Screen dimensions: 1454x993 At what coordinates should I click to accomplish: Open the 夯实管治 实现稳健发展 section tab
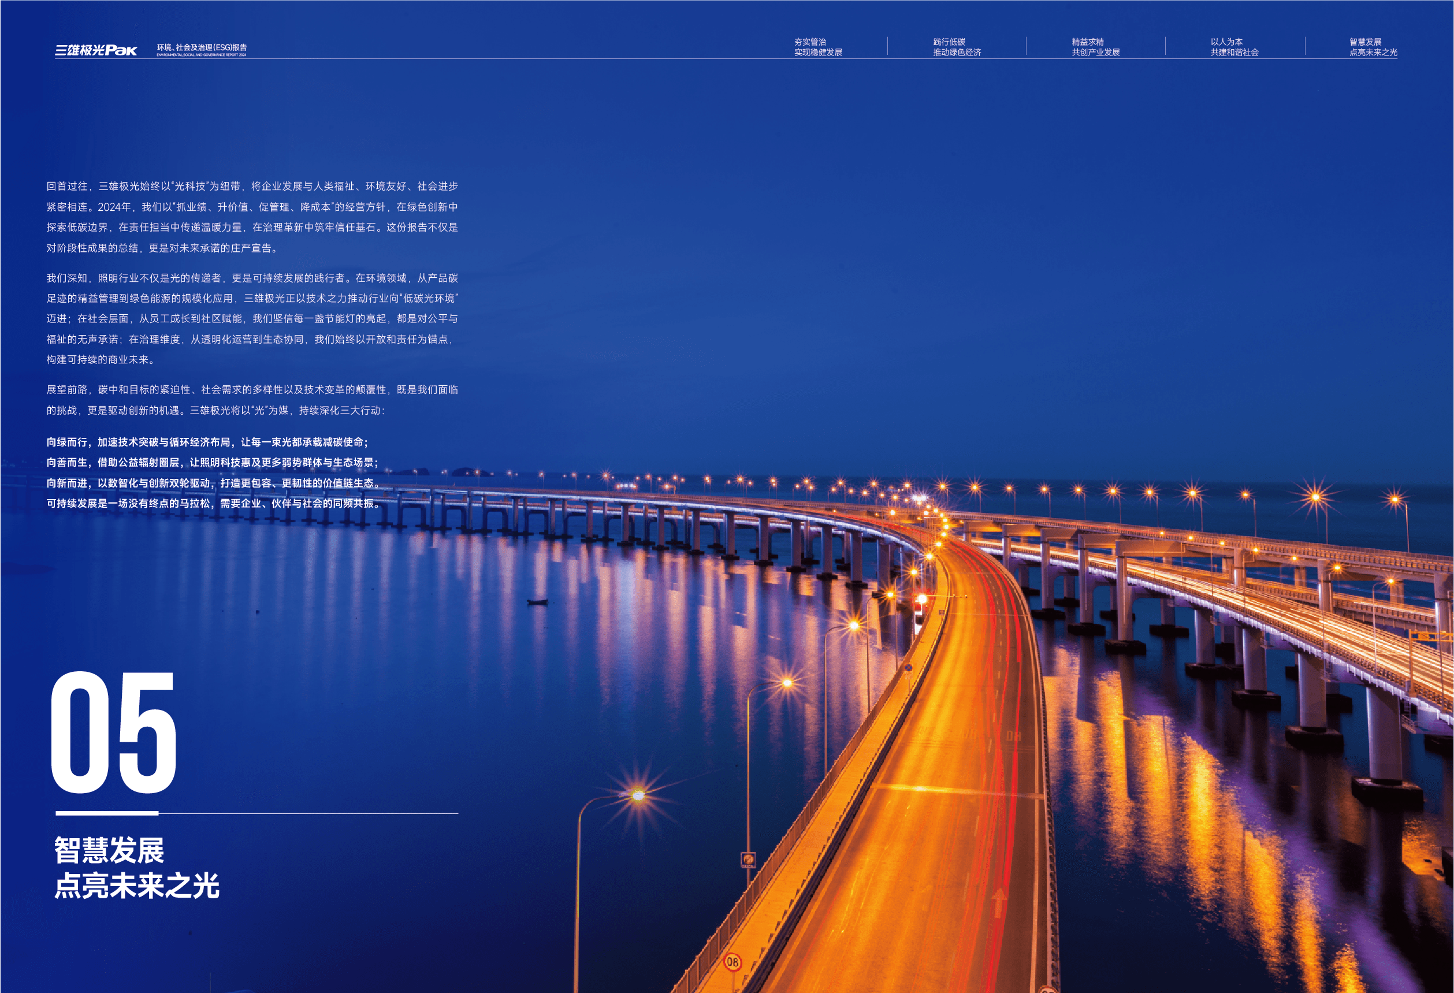tap(818, 47)
